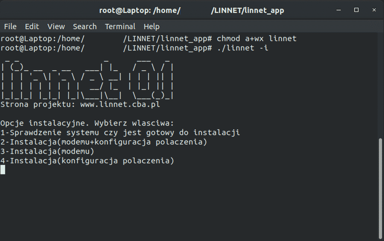Click the terminal cursor block
This screenshot has width=384, height=241.
(x=3, y=170)
